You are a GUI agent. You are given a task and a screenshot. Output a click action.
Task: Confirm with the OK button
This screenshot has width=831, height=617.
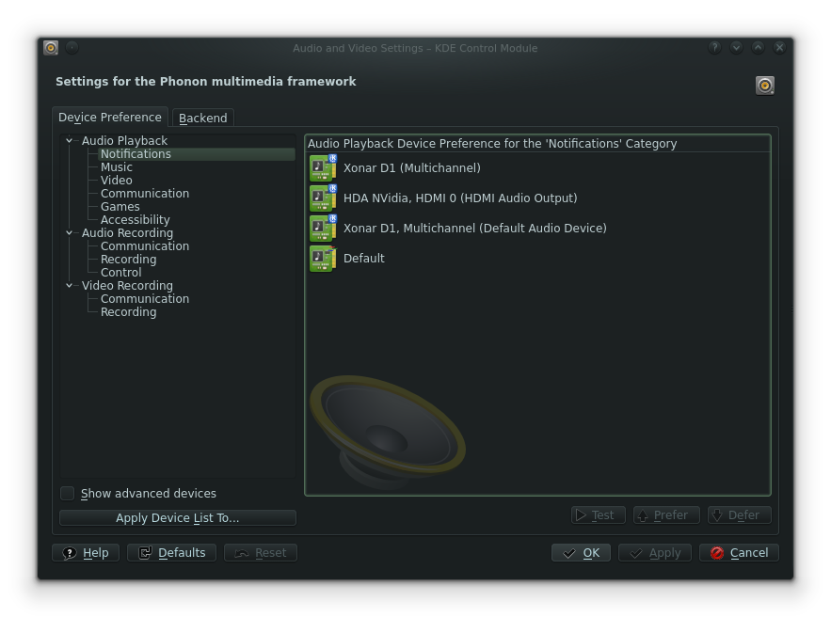pos(581,553)
